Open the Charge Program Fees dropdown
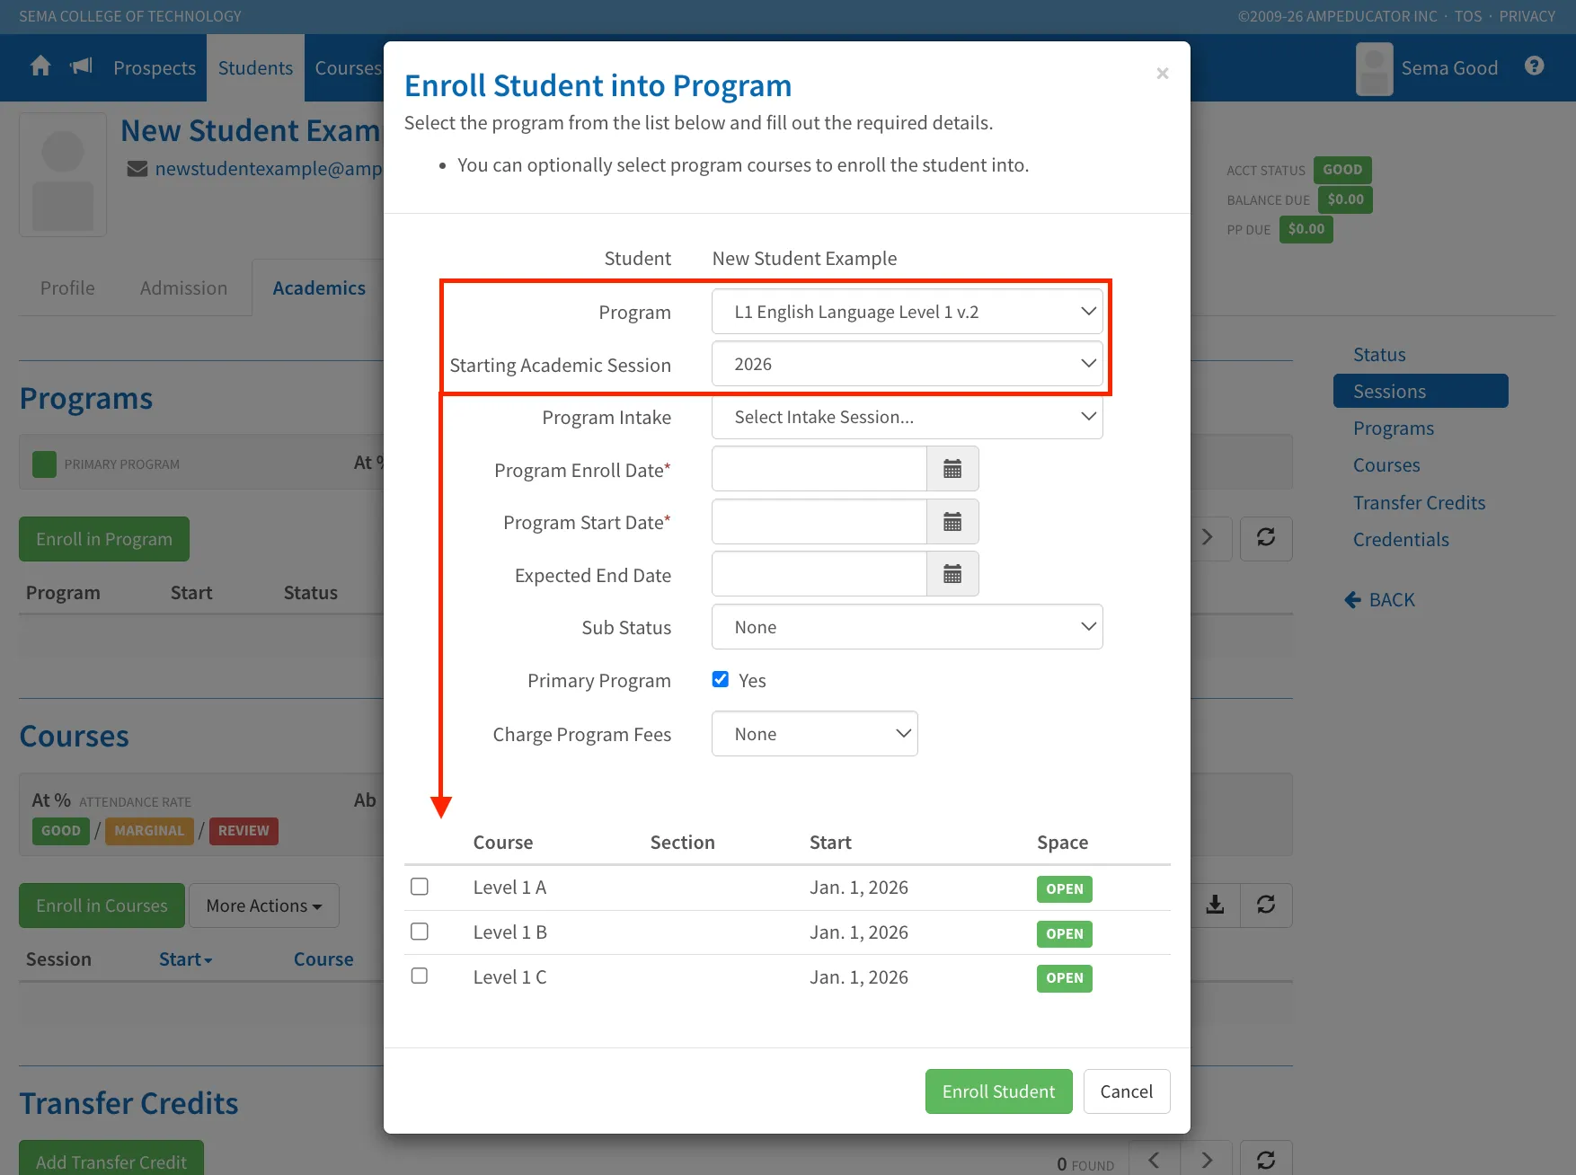This screenshot has width=1576, height=1175. coord(815,734)
